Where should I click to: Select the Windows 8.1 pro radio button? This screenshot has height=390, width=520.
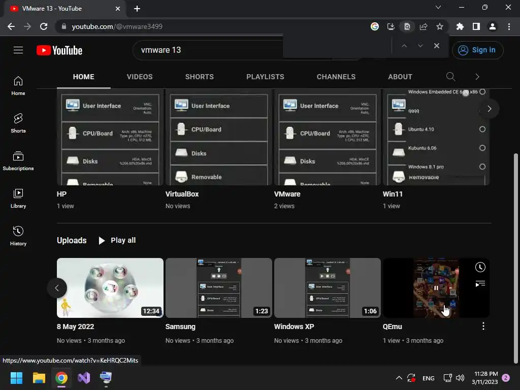(x=482, y=167)
